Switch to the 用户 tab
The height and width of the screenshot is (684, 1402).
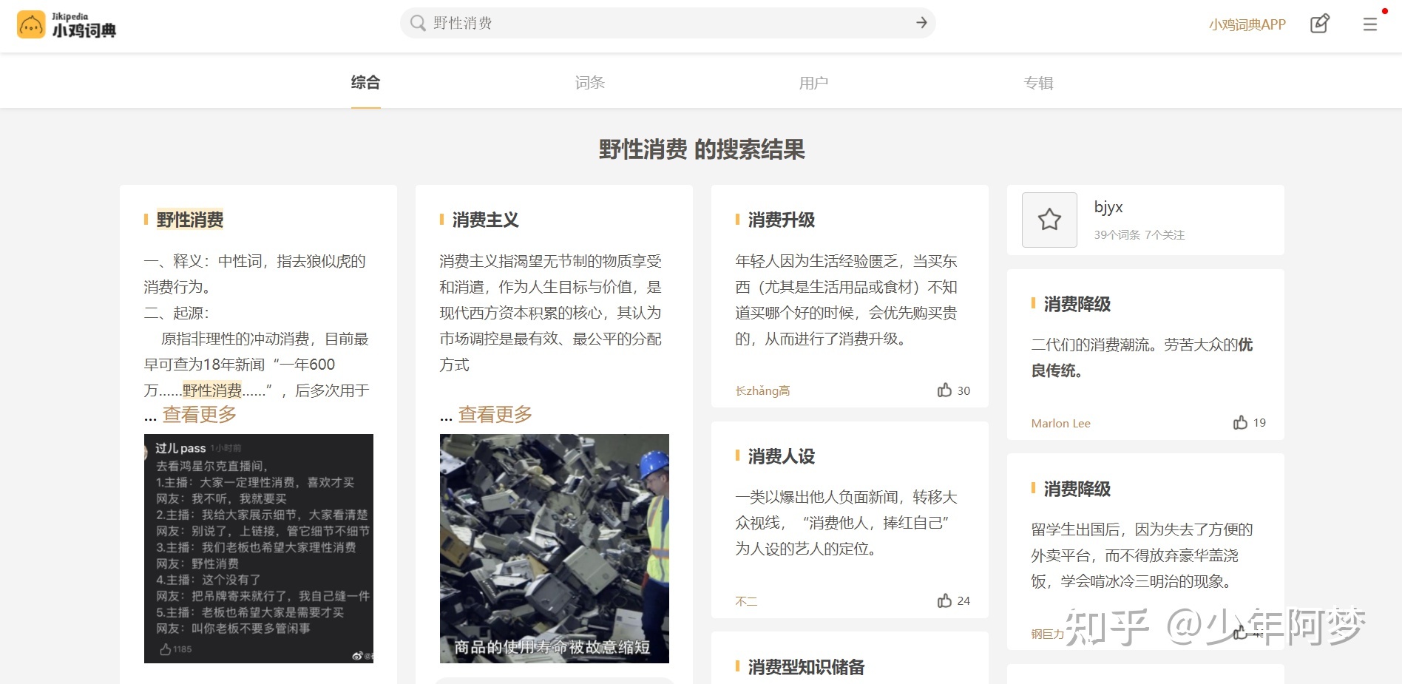pos(813,83)
